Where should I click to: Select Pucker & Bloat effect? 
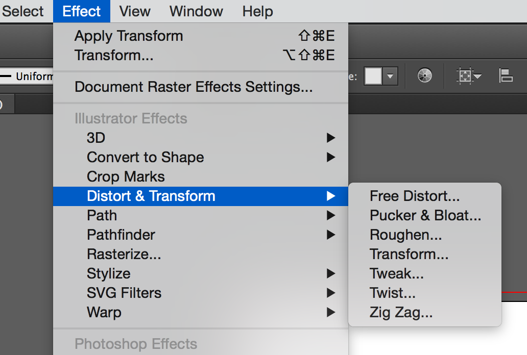(x=425, y=215)
